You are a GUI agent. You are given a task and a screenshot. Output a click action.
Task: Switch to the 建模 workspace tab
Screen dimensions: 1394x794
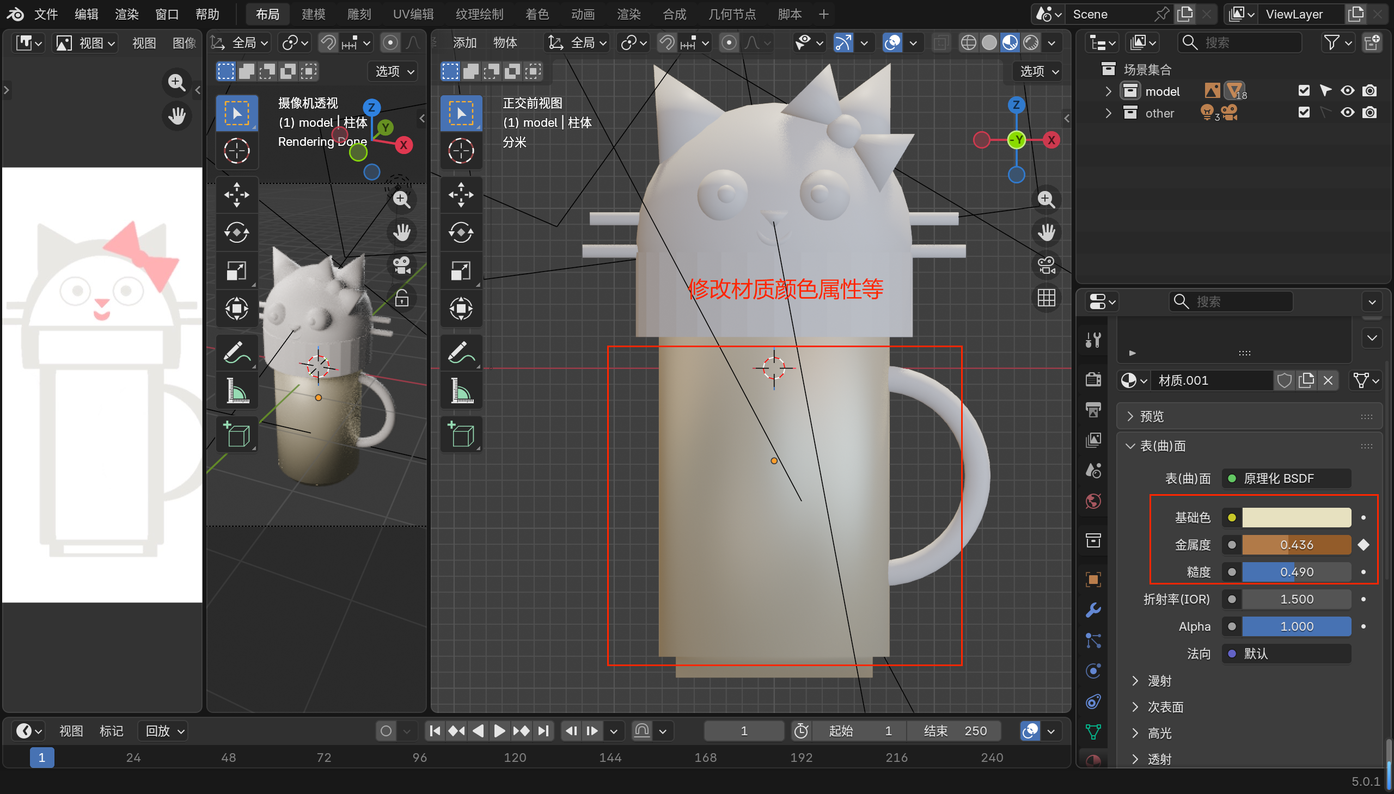pos(313,14)
